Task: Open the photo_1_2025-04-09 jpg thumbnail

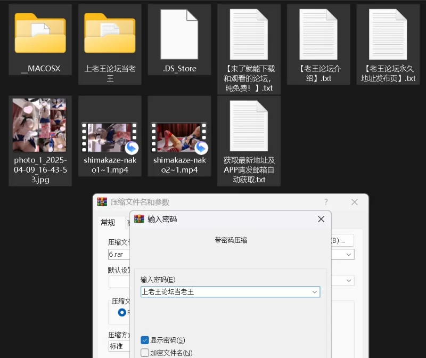Action: point(40,125)
